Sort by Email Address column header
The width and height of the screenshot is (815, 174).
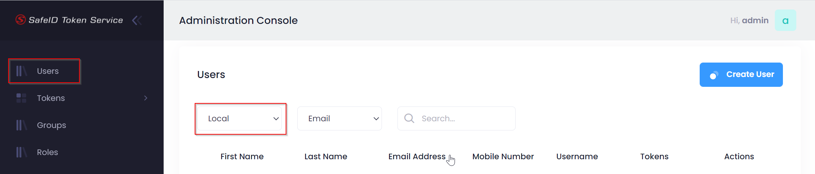[x=417, y=156]
